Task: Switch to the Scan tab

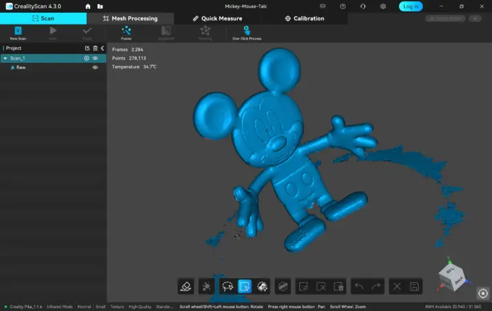Action: [43, 18]
